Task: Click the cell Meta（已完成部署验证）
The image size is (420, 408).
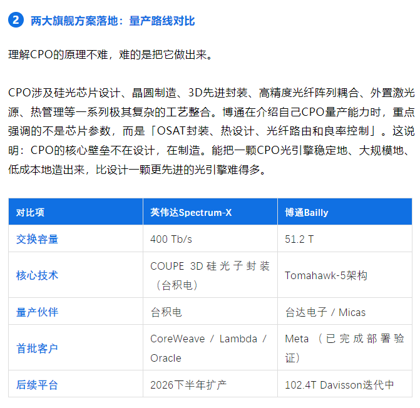Action: tap(344, 349)
